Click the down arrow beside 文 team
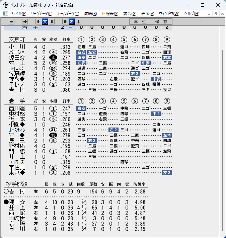This screenshot has height=238, width=226. click(x=52, y=22)
